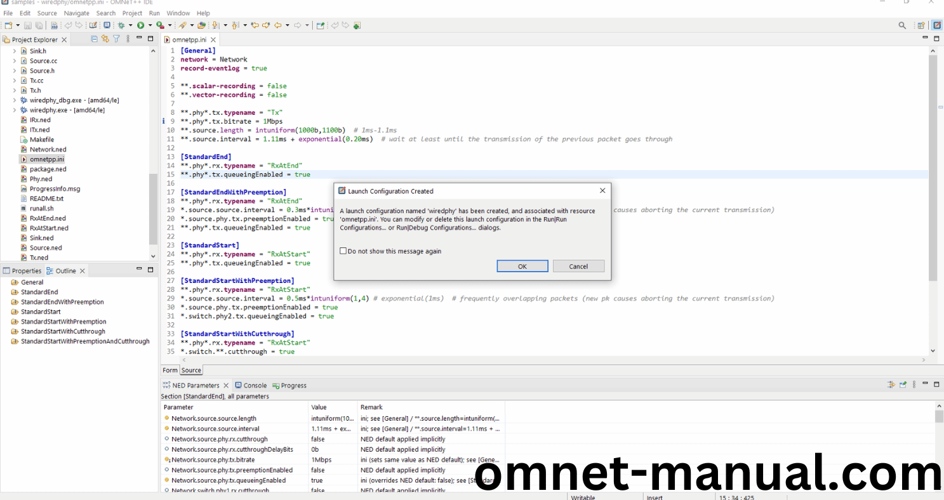Click the Save icon in the toolbar
Viewport: 944px width, 500px height.
click(x=27, y=25)
